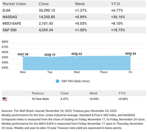
Task: Select the Tuesday data point 4538.19
Action: coord(50,57)
